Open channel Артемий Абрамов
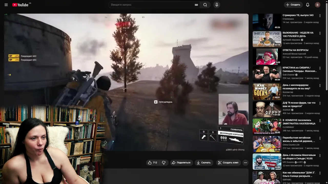Screen dimensions: 328x184 (291, 40)
